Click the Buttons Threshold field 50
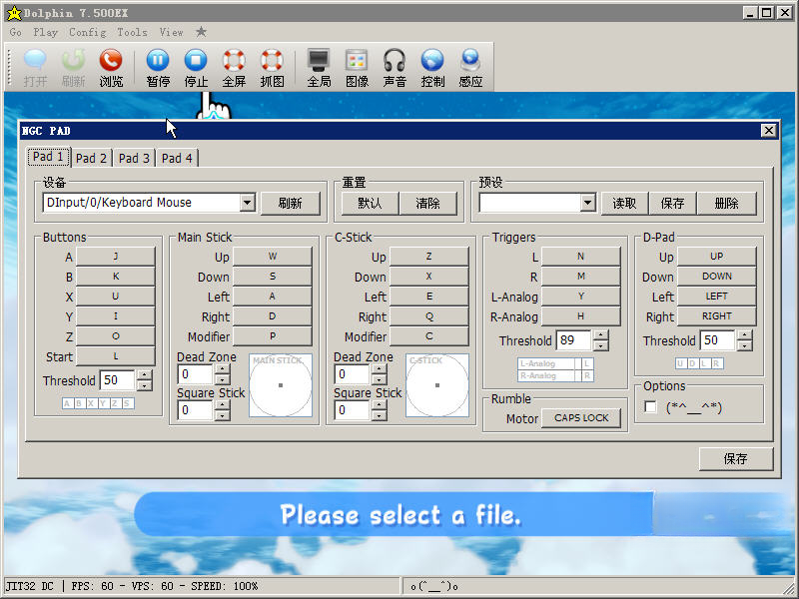The image size is (799, 599). 118,380
